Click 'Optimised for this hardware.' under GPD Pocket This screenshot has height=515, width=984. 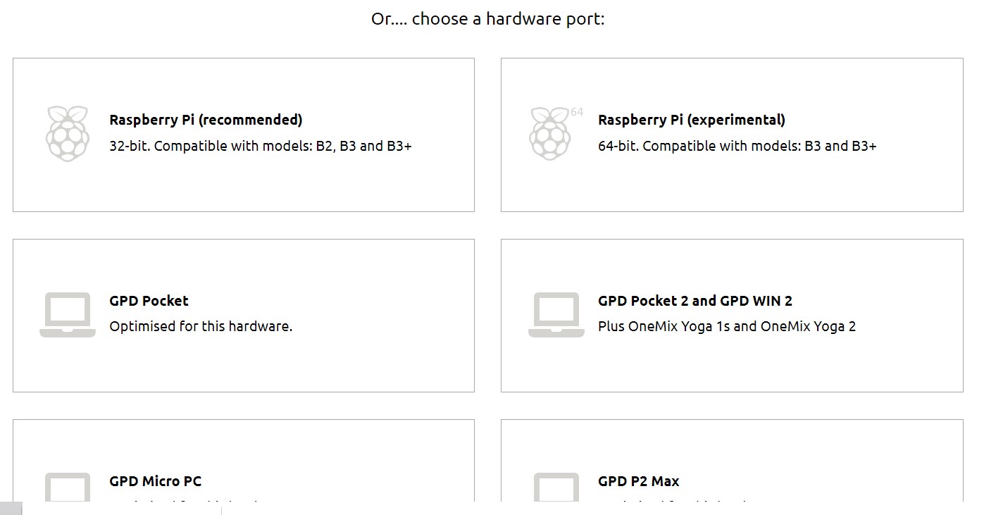201,326
